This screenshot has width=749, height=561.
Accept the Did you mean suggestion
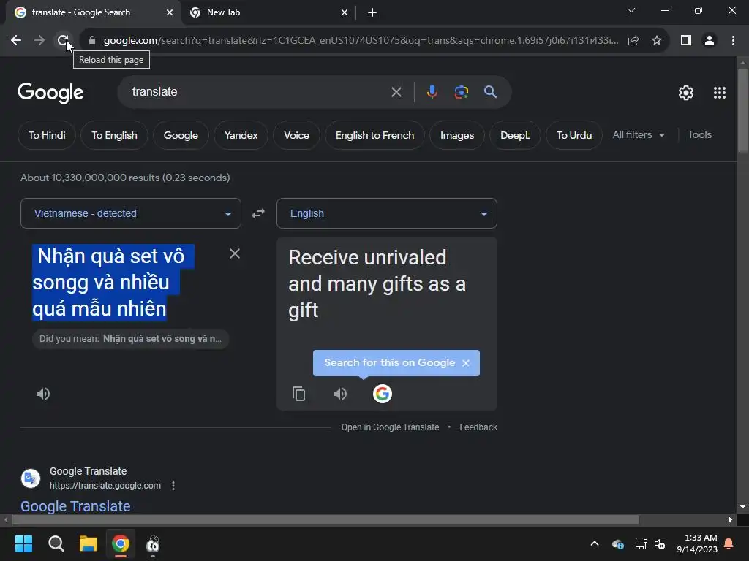[x=130, y=339]
